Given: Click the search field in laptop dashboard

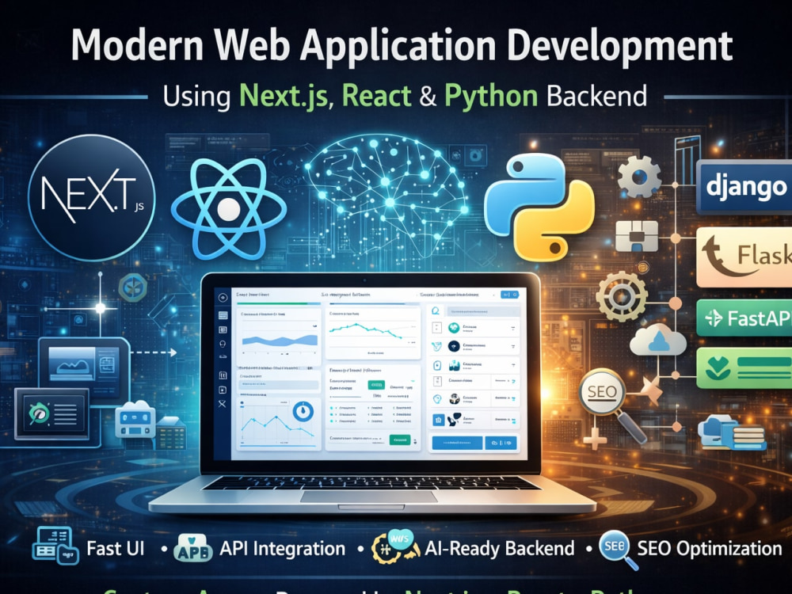Looking at the screenshot, I should pos(482,312).
